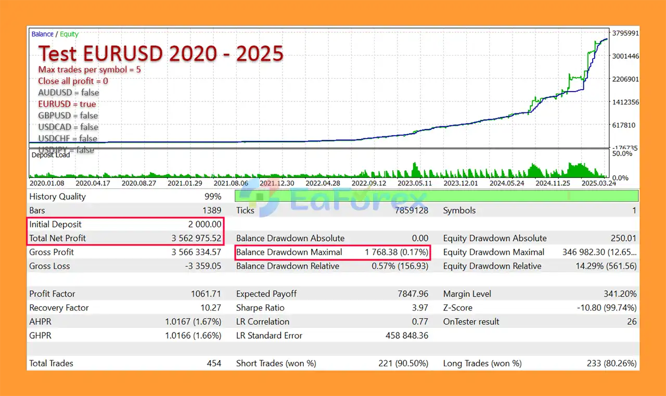The image size is (666, 396).
Task: Select the EURUSD = true setting text
Action: pos(67,104)
